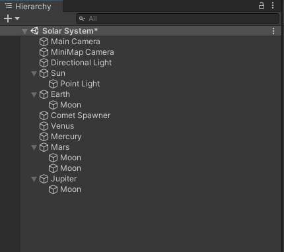Select the Comet Spawner object

tap(81, 115)
